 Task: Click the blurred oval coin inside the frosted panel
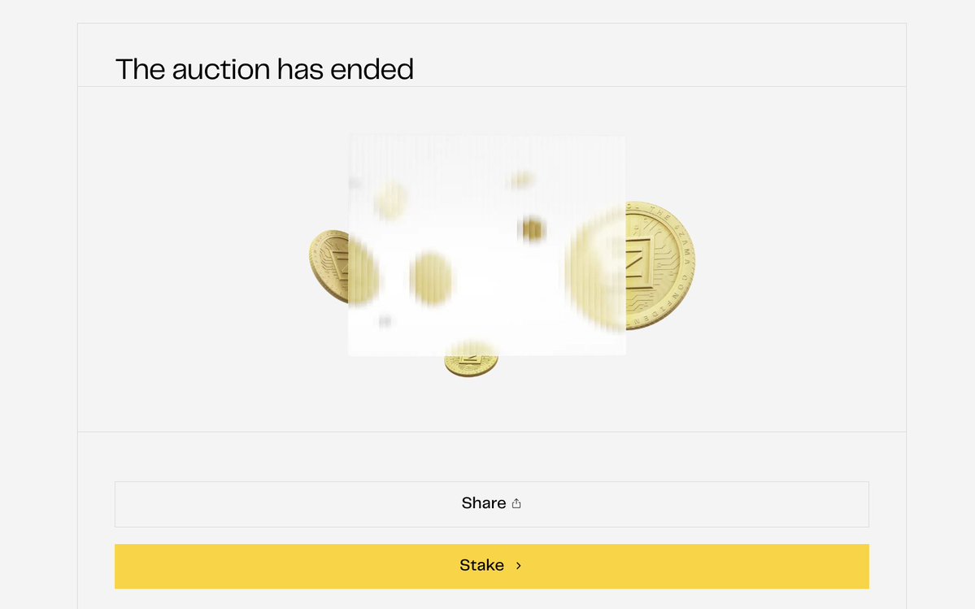pyautogui.click(x=431, y=277)
